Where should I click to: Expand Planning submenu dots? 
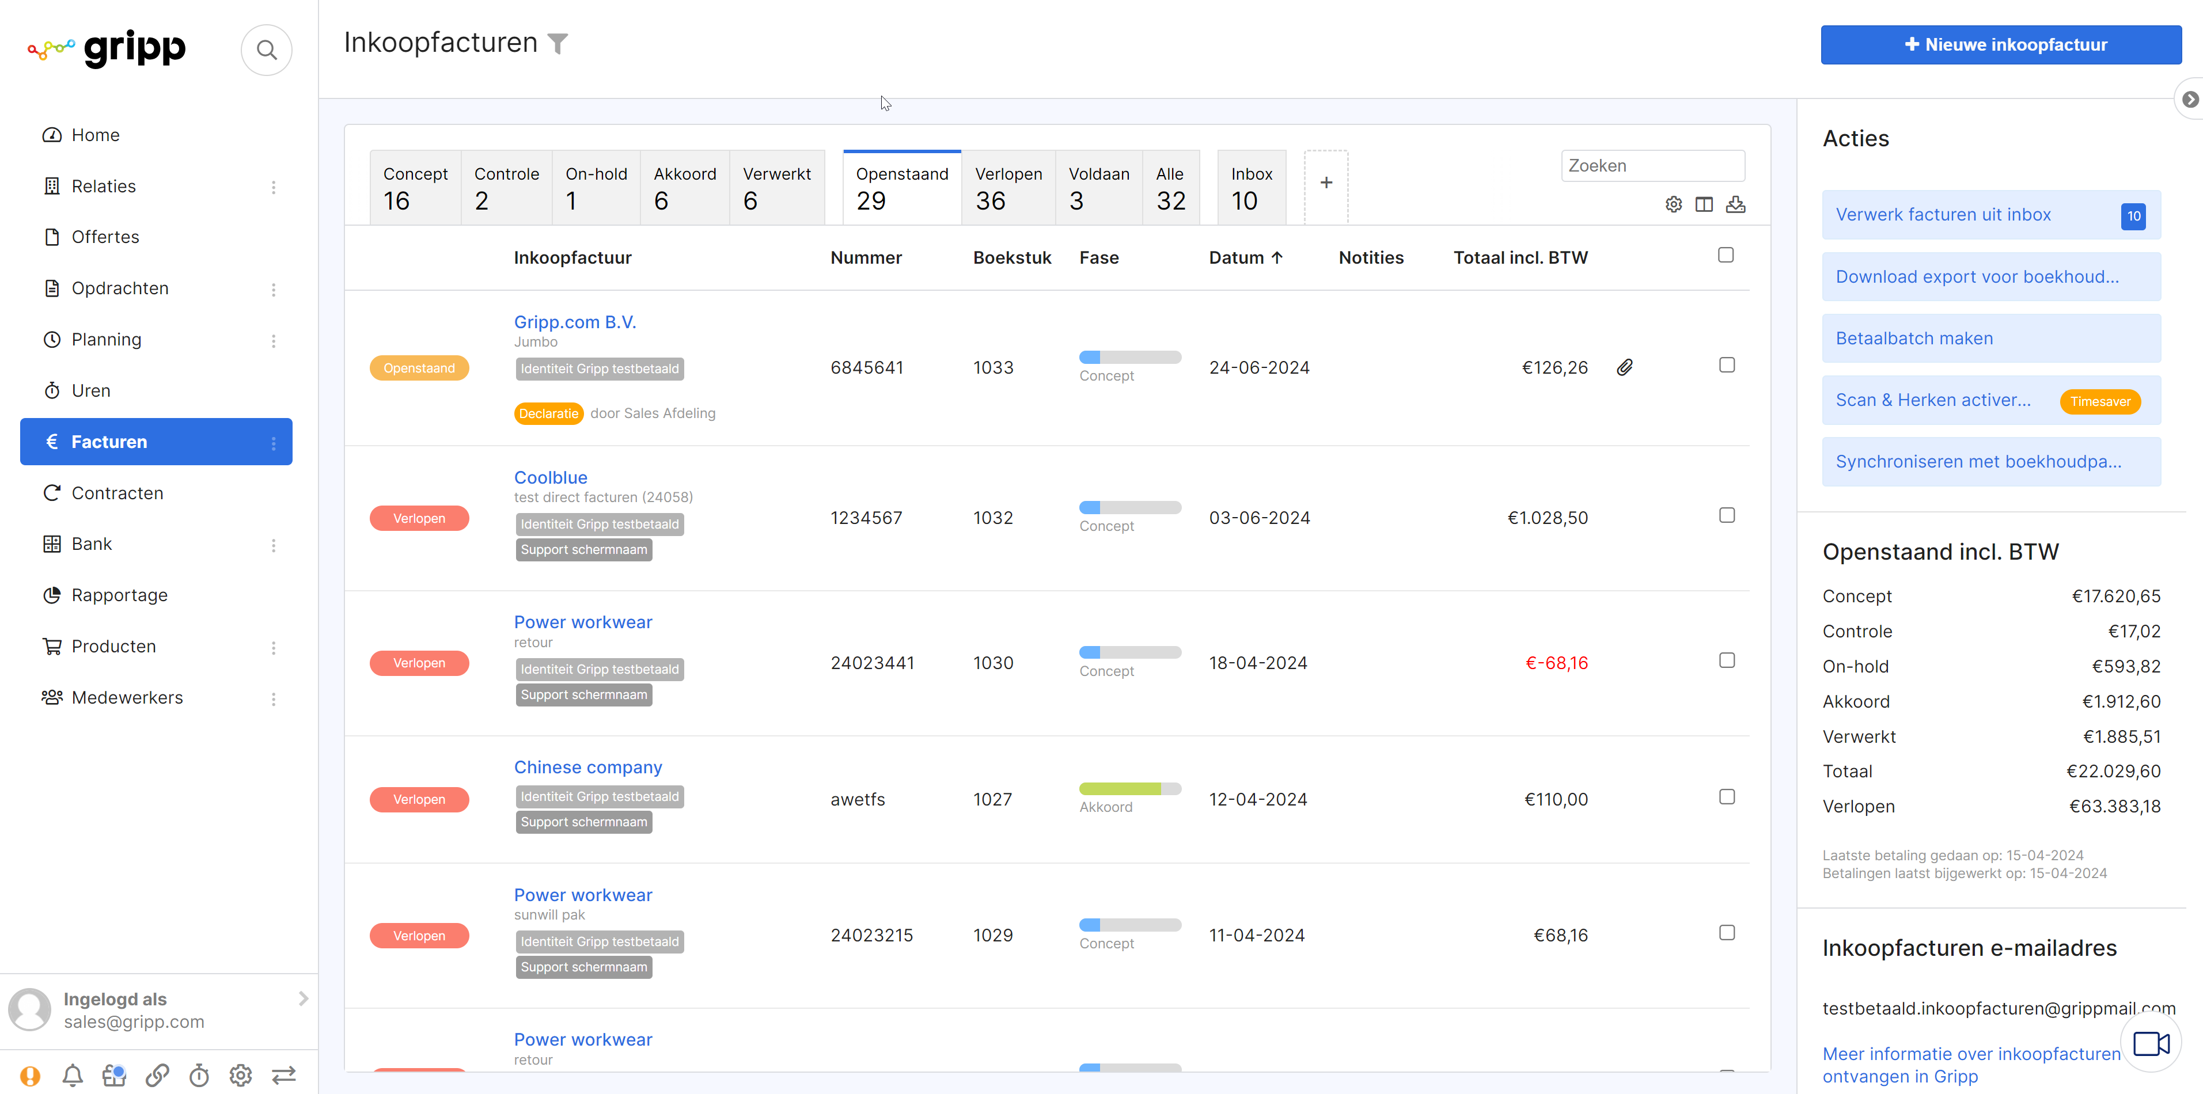click(274, 341)
